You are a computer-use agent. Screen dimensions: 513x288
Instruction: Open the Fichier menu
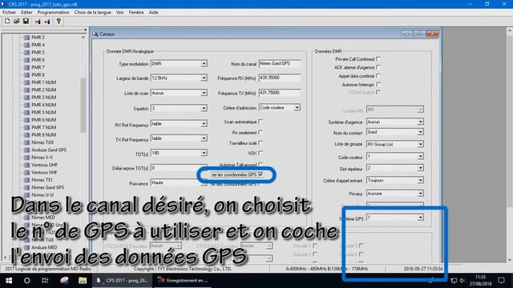click(9, 13)
